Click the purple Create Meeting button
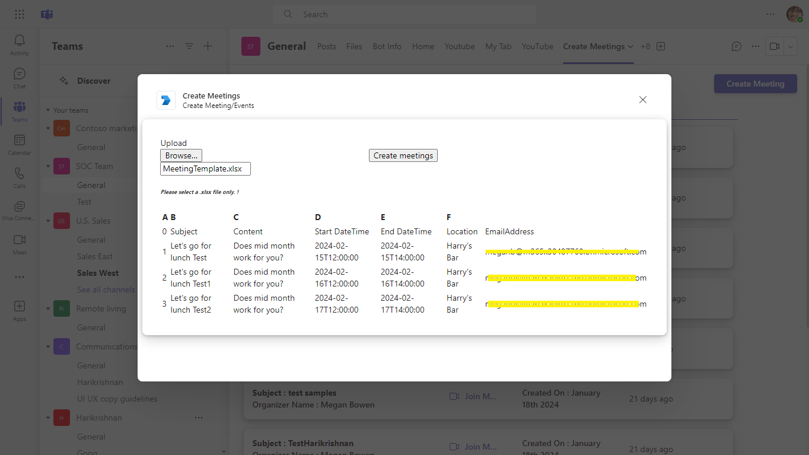Viewport: 809px width, 455px height. [x=756, y=84]
